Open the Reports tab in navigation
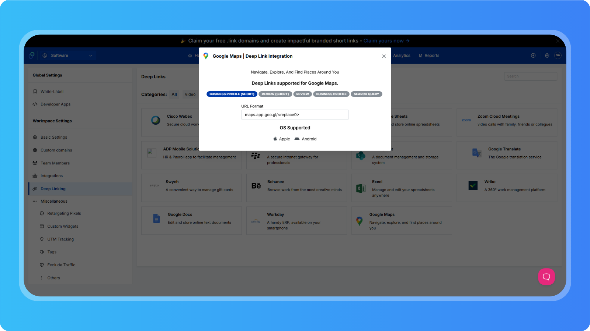Screen dimensions: 590x331 pyautogui.click(x=429, y=56)
